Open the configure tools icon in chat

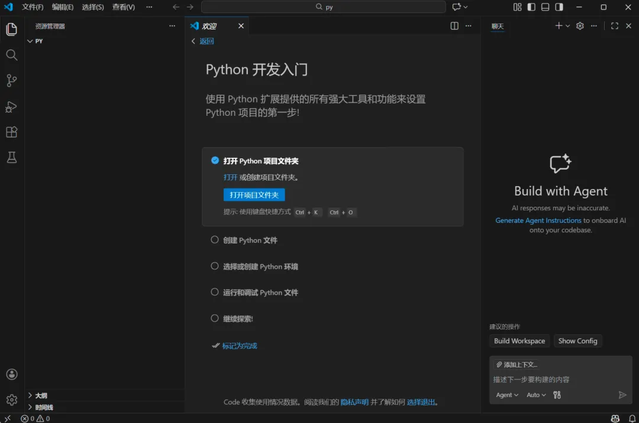pyautogui.click(x=557, y=395)
